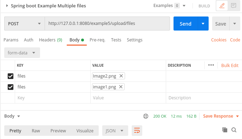
Task: Select the request Body tab
Action: pyautogui.click(x=77, y=40)
